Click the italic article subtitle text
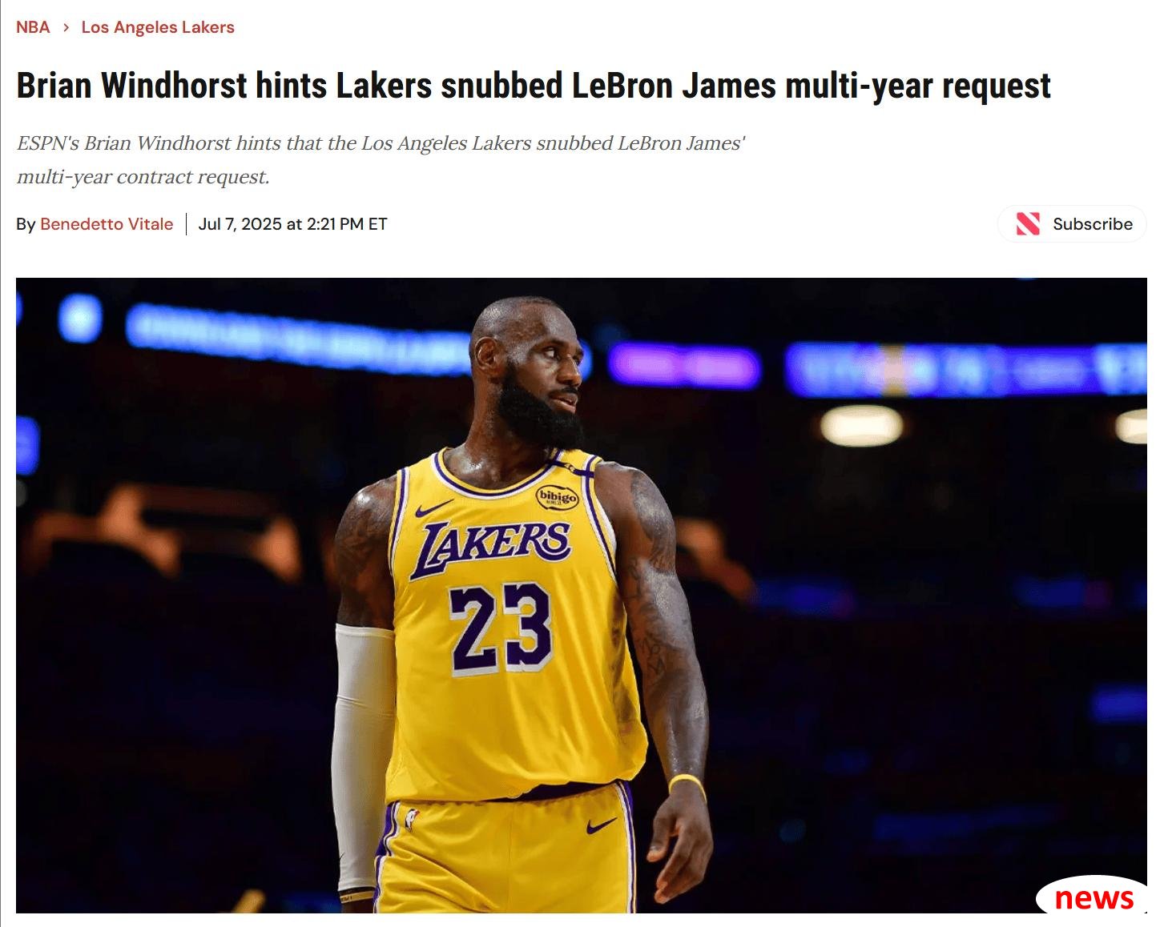The height and width of the screenshot is (927, 1160). (381, 160)
